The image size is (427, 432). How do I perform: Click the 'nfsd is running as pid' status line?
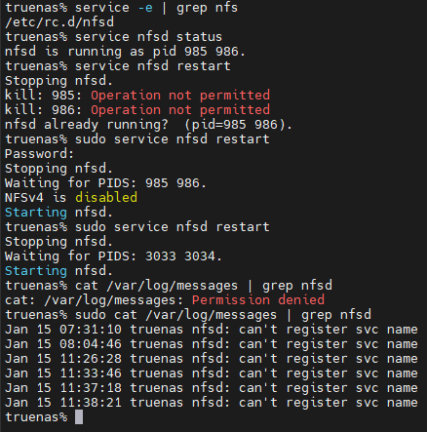click(x=125, y=52)
